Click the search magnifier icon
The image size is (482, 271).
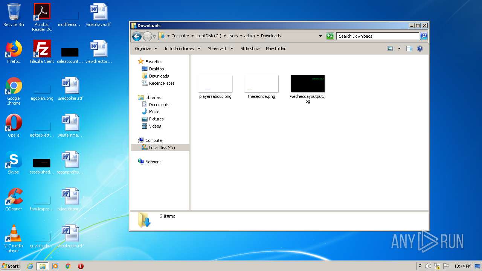[424, 36]
